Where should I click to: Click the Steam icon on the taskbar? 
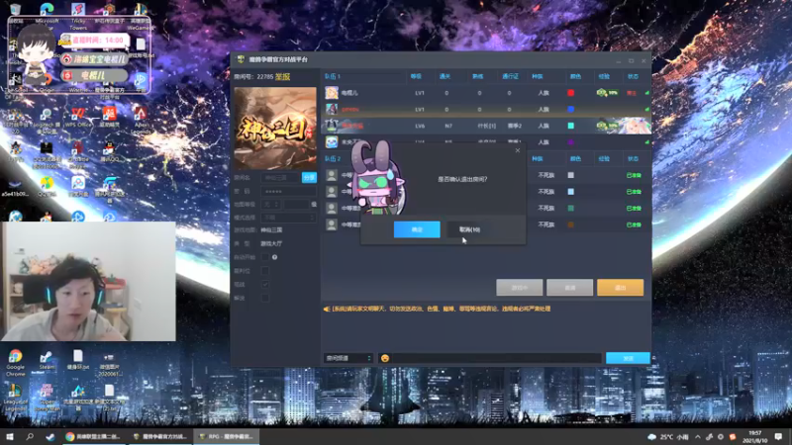(50, 436)
